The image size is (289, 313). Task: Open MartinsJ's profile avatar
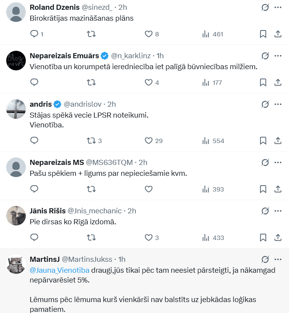pos(16,265)
